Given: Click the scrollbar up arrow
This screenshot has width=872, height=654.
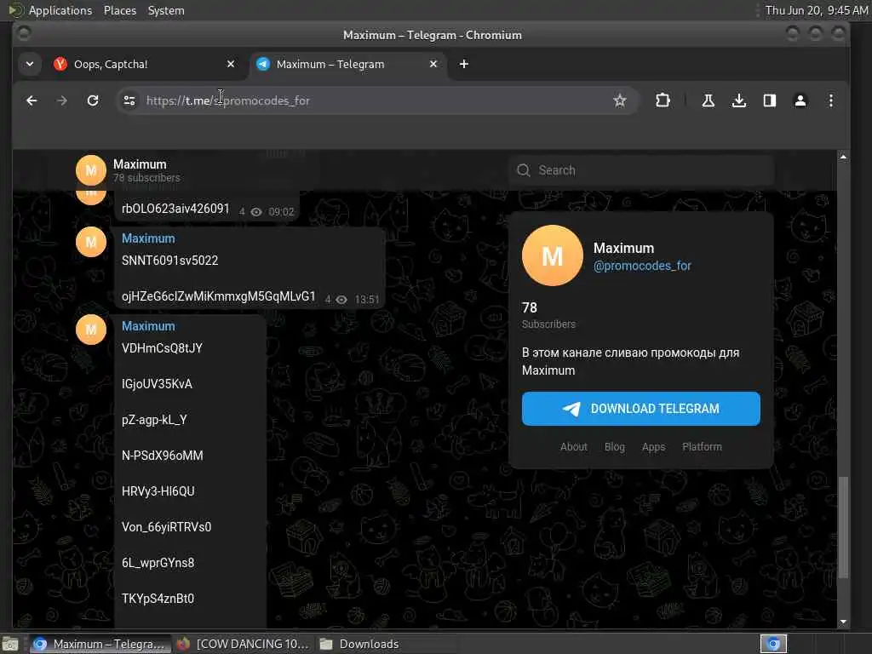Looking at the screenshot, I should point(843,157).
